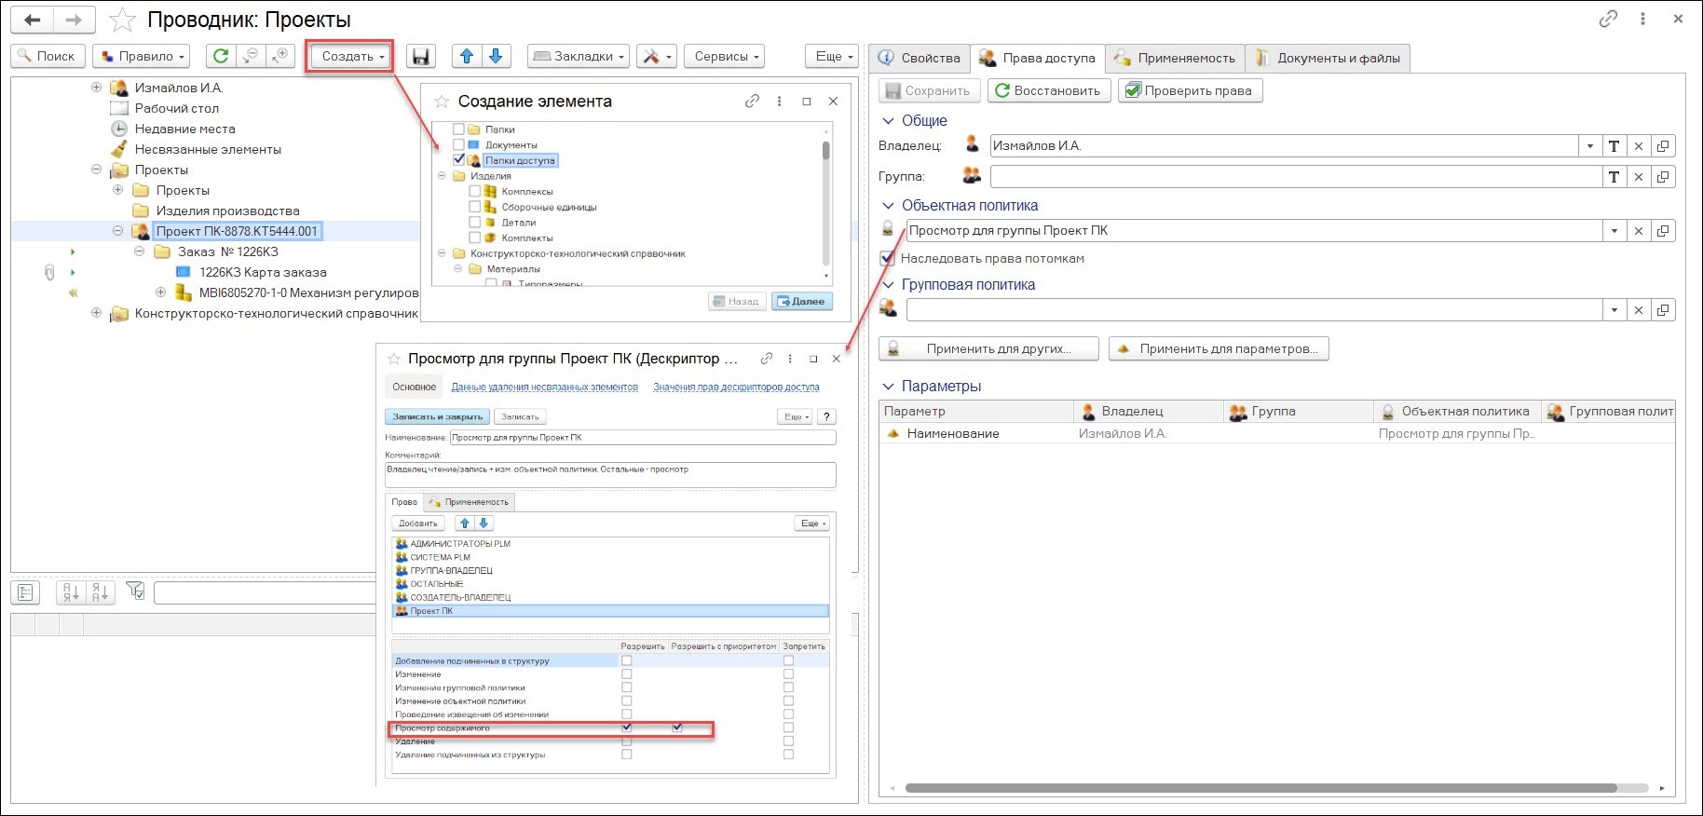The width and height of the screenshot is (1703, 816).
Task: Move element up with blue up arrow
Action: tap(467, 56)
